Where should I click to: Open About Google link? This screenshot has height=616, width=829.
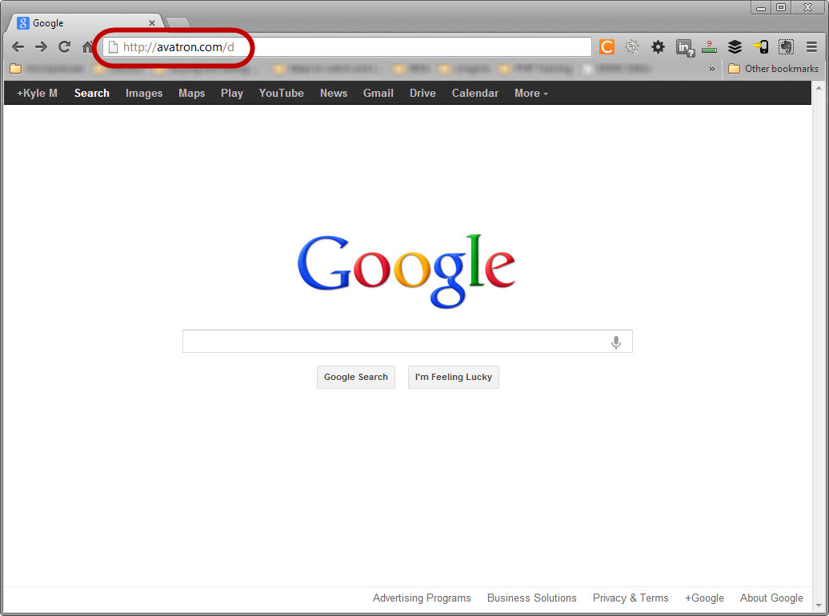tap(771, 598)
